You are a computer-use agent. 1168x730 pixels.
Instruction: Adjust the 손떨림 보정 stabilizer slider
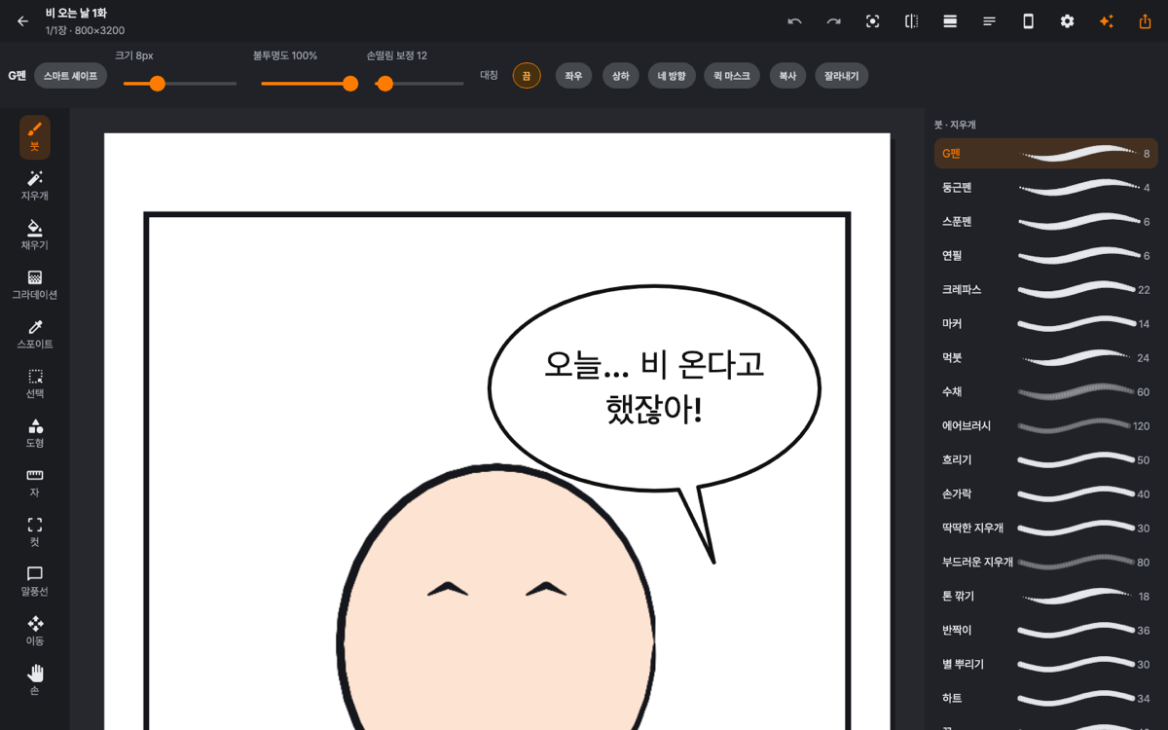(x=420, y=84)
